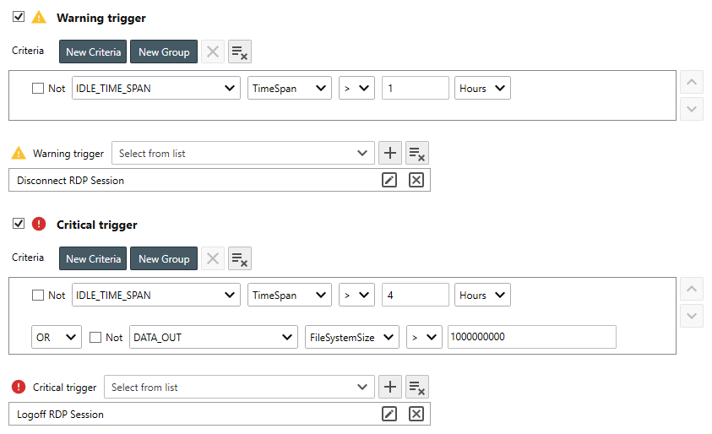The image size is (712, 434).
Task: Remove the Disconnect RDP Session action
Action: click(416, 180)
